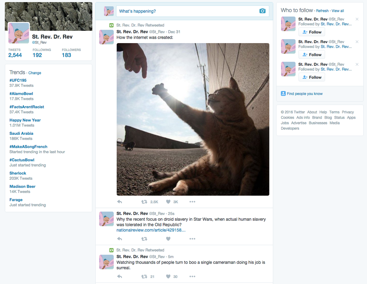Open the Privacy footer link
Image resolution: width=367 pixels, height=284 pixels.
tap(348, 112)
